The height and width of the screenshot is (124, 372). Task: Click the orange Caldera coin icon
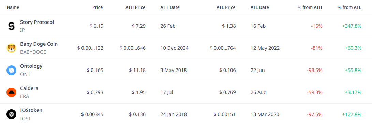coord(11,92)
